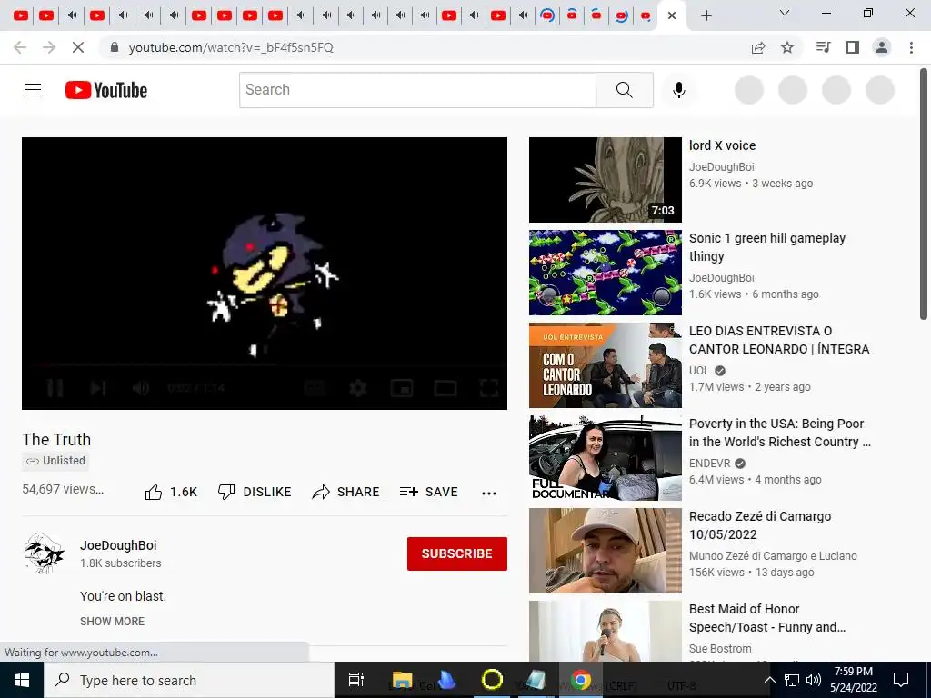This screenshot has height=698, width=931.
Task: Enable miniplayer mode in player
Action: point(402,388)
